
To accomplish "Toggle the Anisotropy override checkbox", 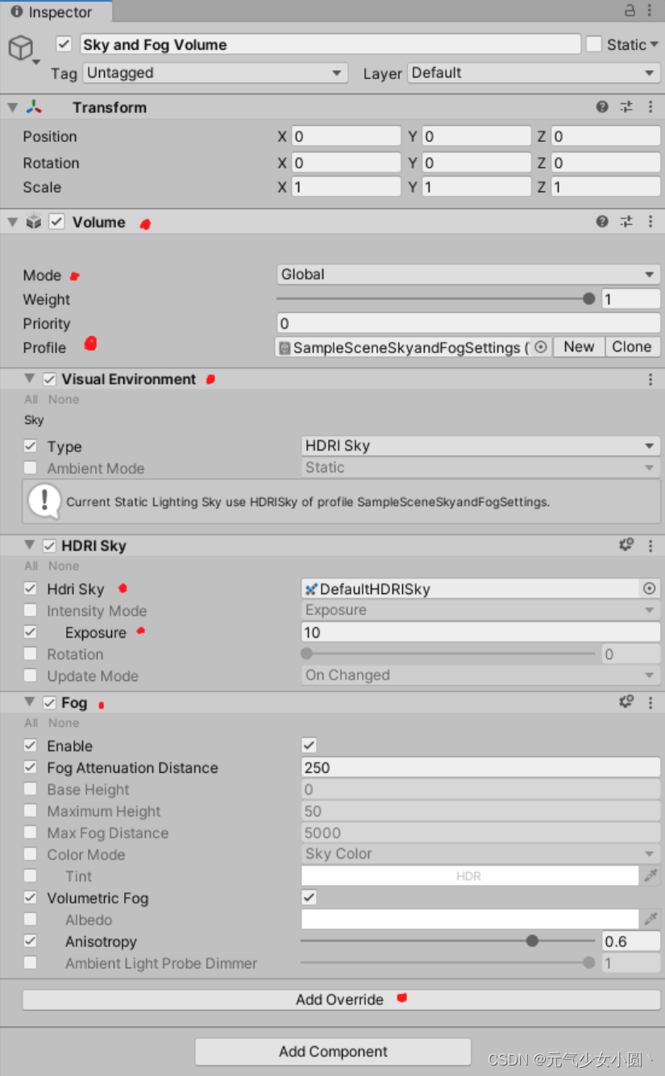I will 31,941.
